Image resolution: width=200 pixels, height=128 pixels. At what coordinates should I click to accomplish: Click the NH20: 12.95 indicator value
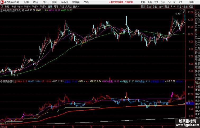pos(57,81)
